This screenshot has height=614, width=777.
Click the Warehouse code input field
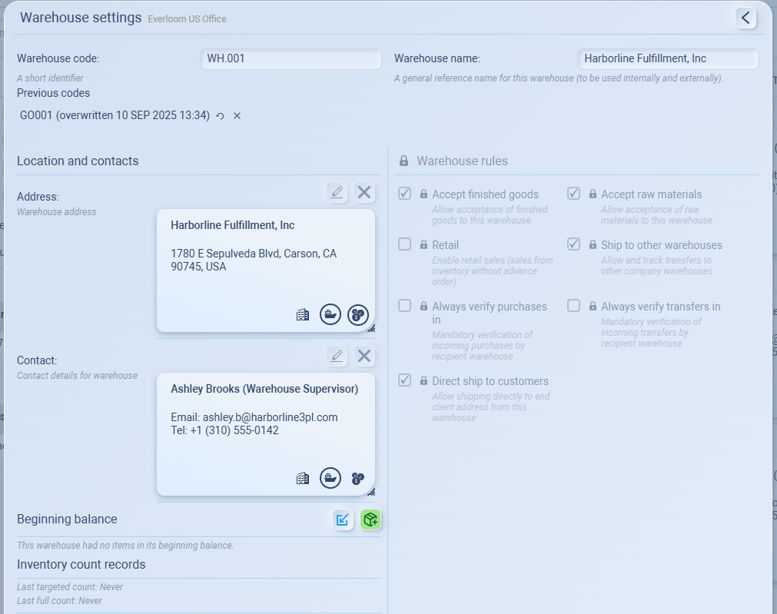click(291, 59)
